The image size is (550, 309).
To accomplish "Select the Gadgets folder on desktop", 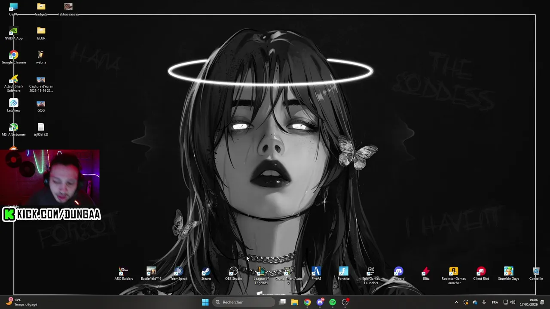I will (41, 9).
